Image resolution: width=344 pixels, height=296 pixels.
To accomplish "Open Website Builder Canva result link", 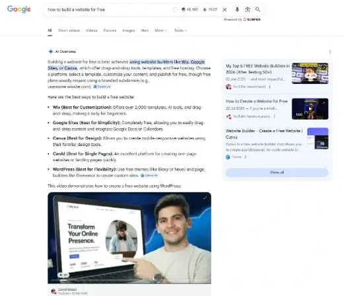I will coord(264,134).
